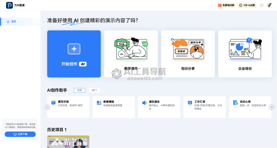
Task: Click the 工作汇报 document icon
Action: [190, 103]
